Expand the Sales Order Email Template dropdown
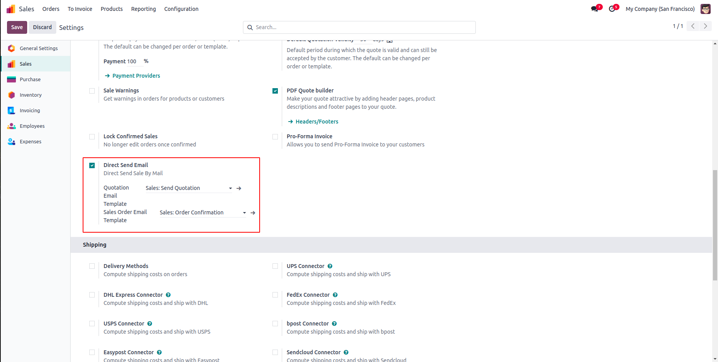This screenshot has width=718, height=362. click(x=244, y=213)
